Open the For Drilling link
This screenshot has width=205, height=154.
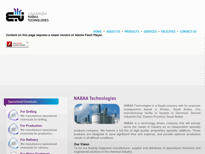(28, 112)
